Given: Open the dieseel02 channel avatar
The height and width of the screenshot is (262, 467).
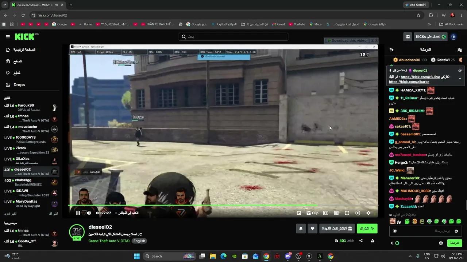Looking at the screenshot, I should click(x=77, y=232).
